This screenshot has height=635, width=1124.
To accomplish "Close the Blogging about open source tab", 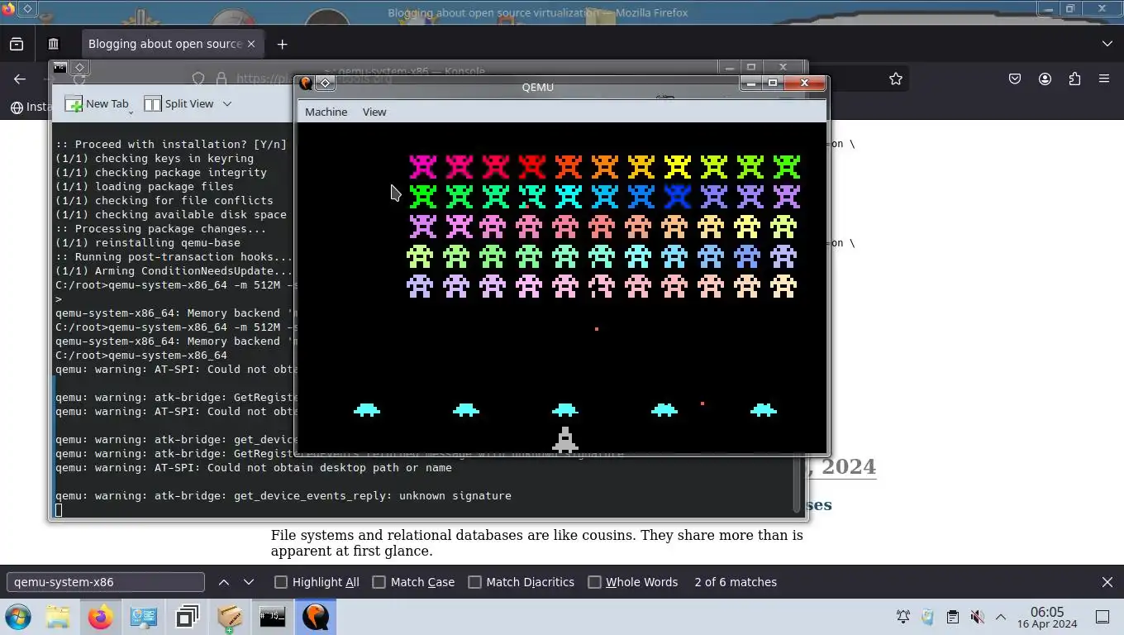I will (x=251, y=44).
